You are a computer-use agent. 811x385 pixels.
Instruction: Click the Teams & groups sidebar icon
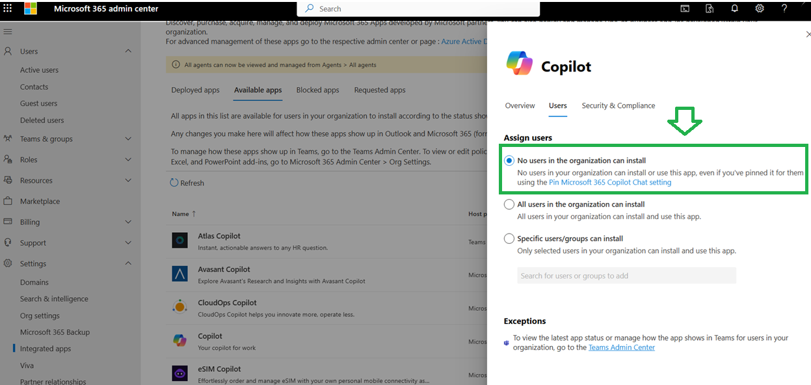coord(8,139)
